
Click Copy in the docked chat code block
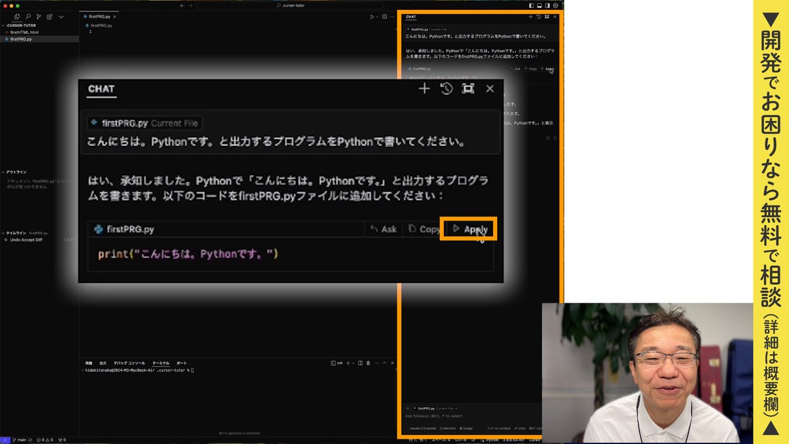point(531,68)
